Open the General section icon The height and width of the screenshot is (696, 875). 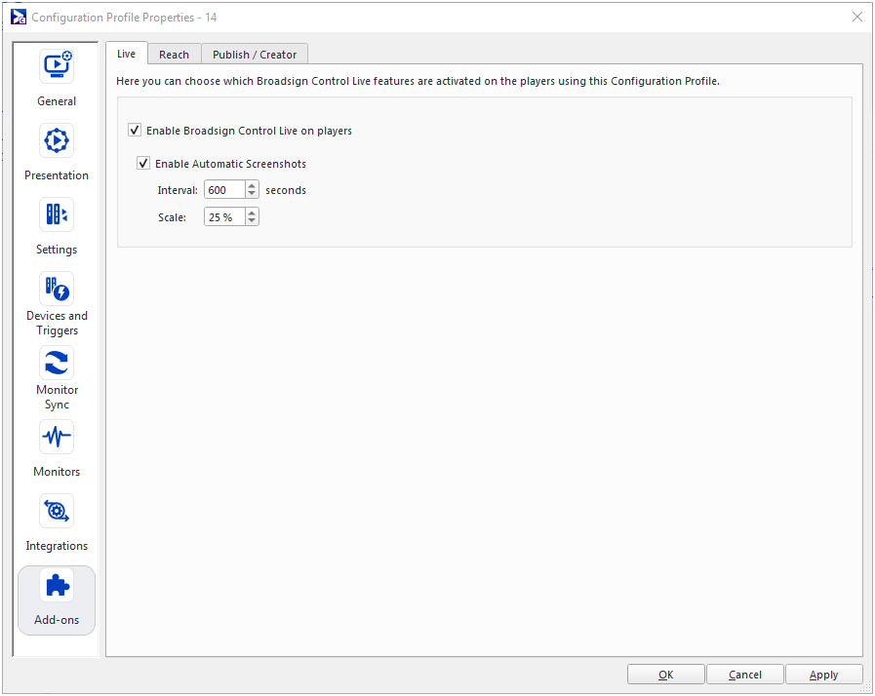tap(57, 66)
